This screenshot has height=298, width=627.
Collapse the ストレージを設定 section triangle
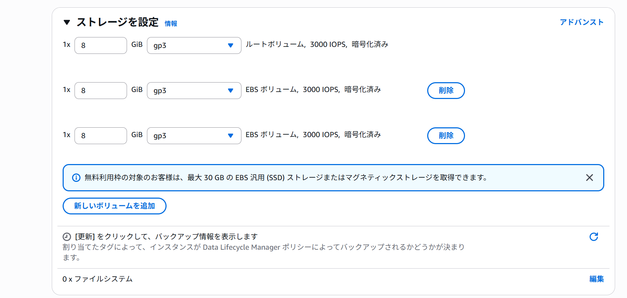pyautogui.click(x=67, y=22)
